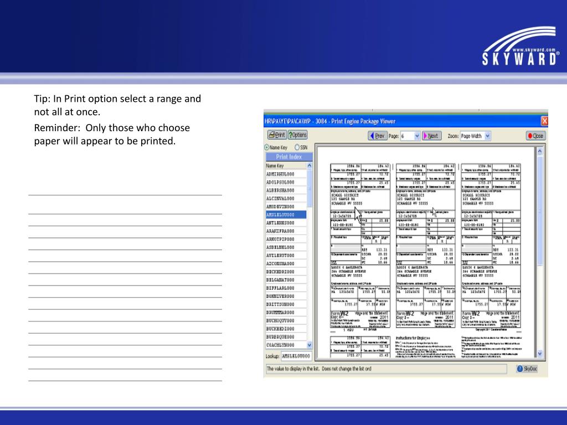
Task: Select BONNIVER000 in the name list
Action: coord(286,296)
